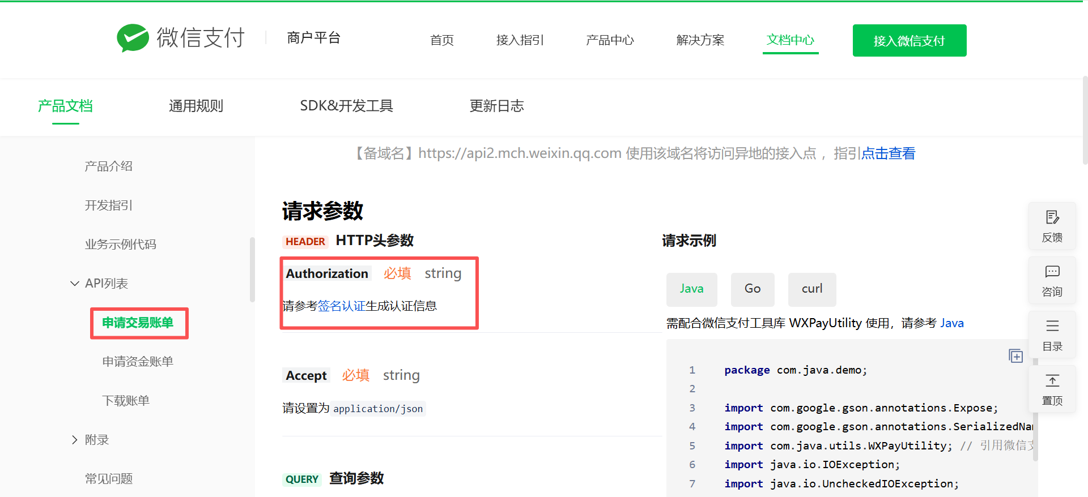
Task: Click the HEADER tag label
Action: point(305,242)
